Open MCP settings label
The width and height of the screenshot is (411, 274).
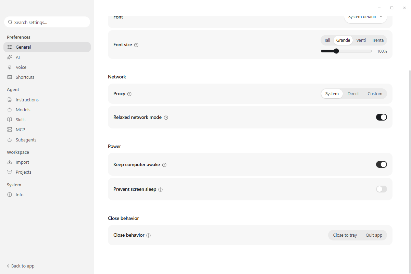[x=20, y=129]
